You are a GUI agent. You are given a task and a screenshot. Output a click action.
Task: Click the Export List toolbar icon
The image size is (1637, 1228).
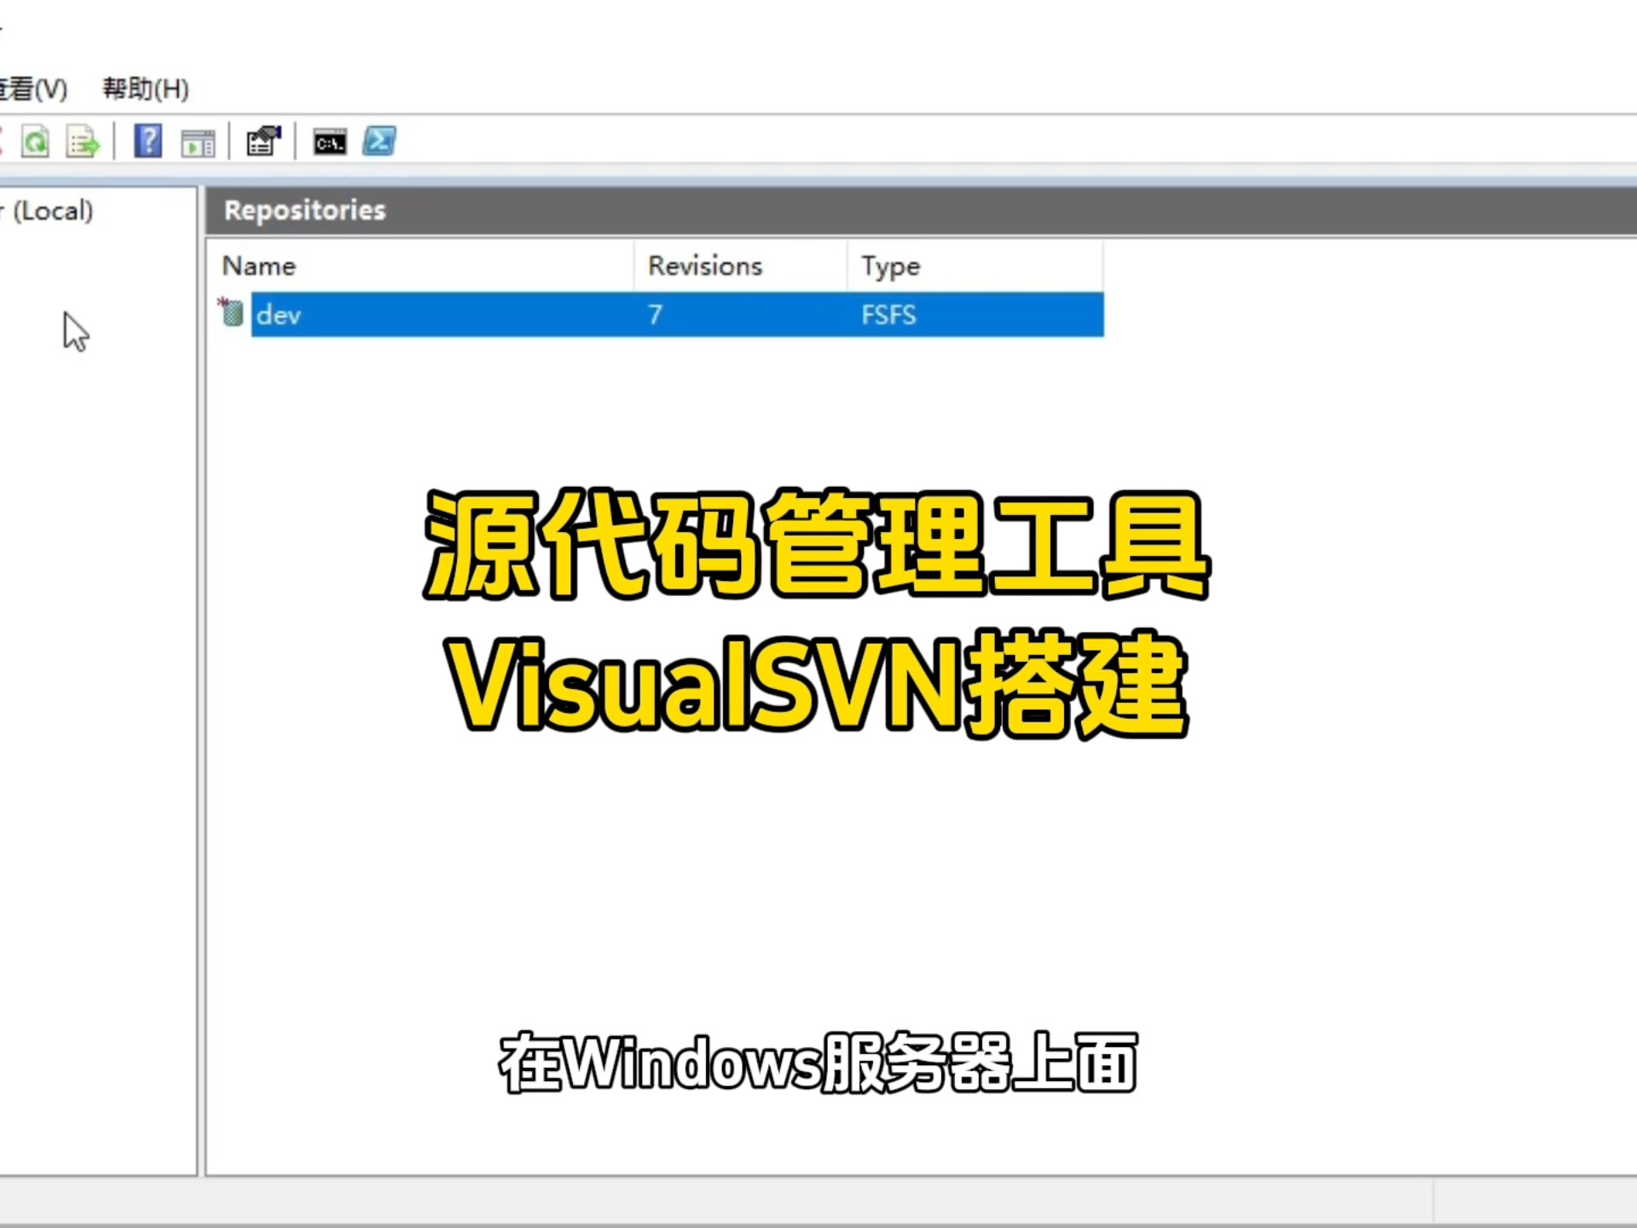[83, 142]
